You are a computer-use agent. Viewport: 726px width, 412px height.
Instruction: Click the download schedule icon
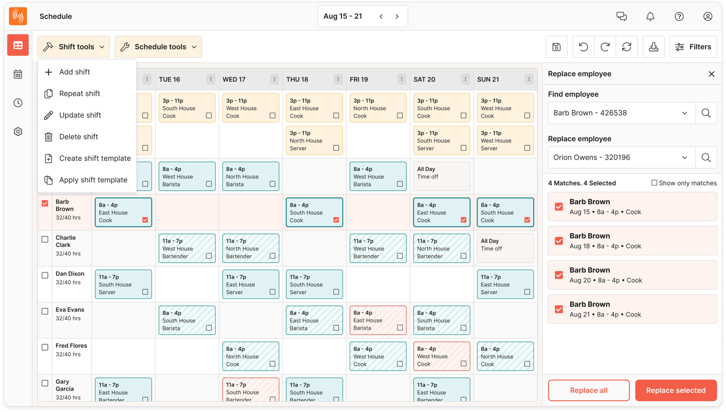coord(654,47)
